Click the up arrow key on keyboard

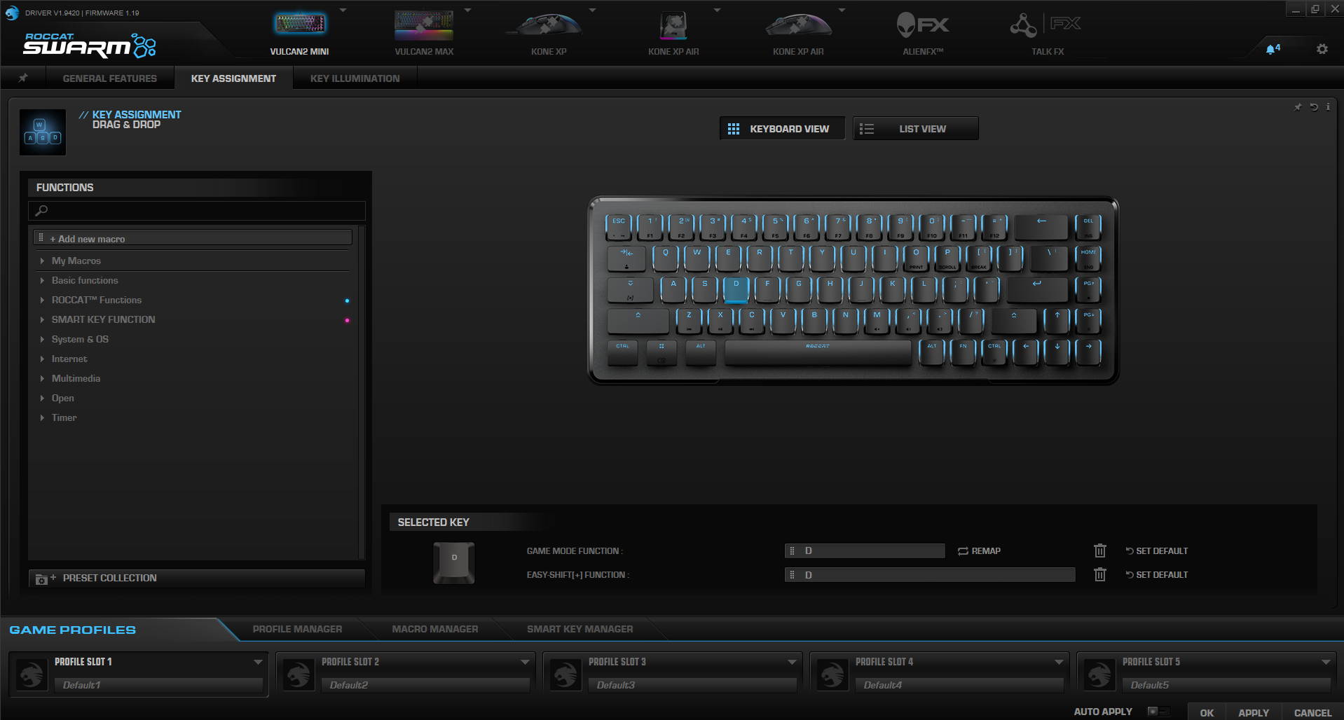[x=1057, y=321]
